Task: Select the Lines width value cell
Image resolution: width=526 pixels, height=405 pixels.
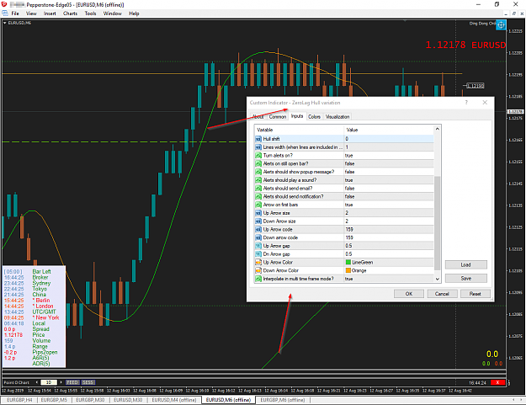Action: pos(389,147)
